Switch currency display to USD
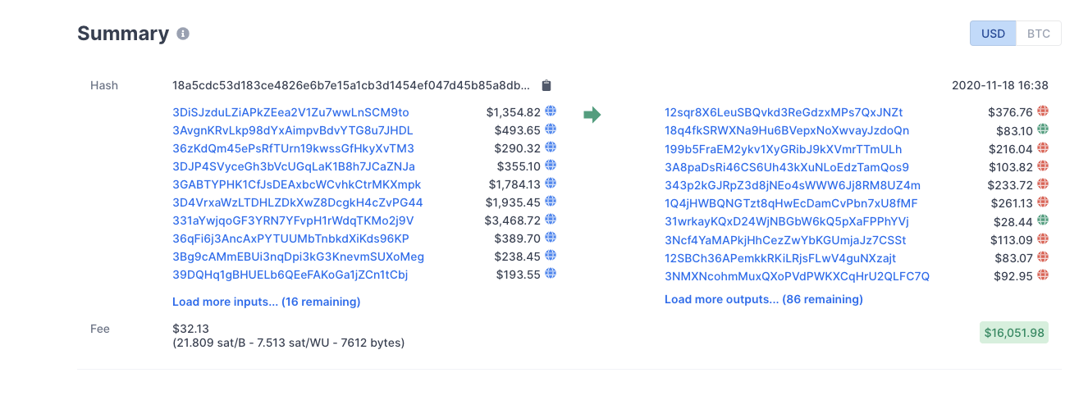This screenshot has height=400, width=1088. coord(993,34)
